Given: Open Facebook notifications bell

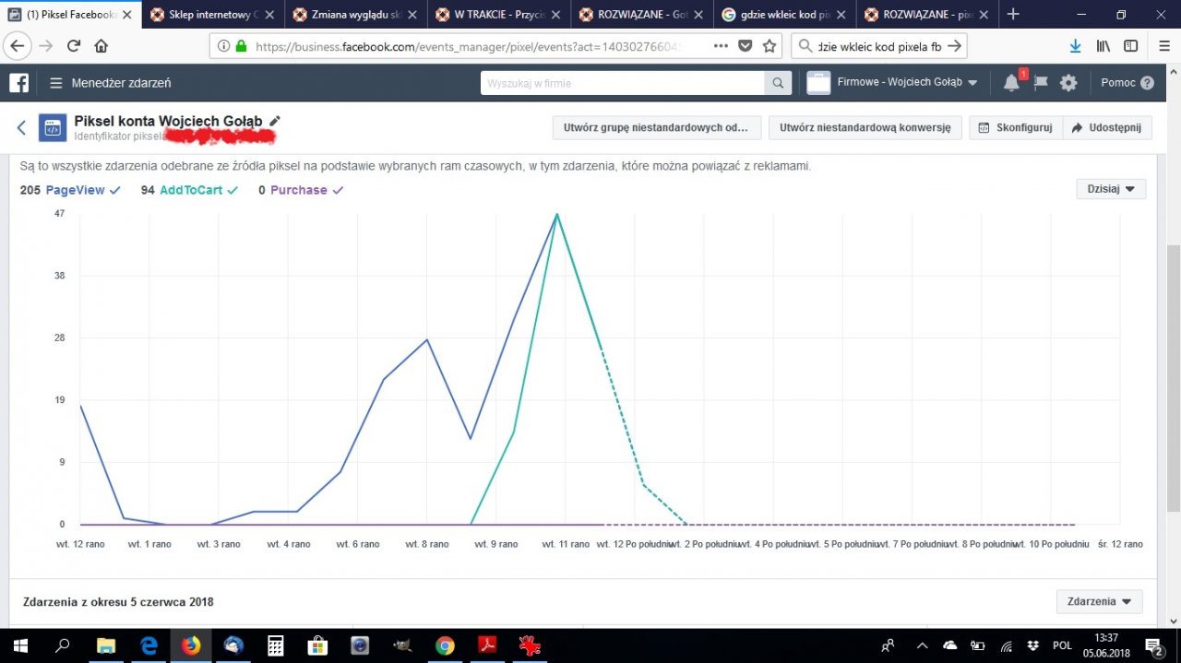Looking at the screenshot, I should [1011, 83].
